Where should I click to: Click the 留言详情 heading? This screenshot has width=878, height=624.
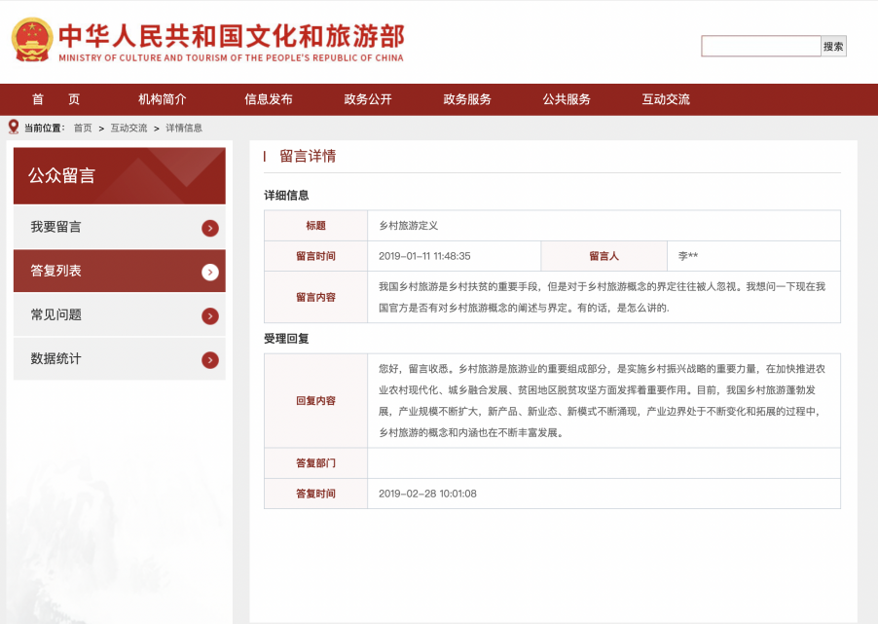click(x=308, y=157)
